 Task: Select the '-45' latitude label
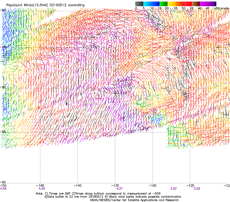click(x=3, y=47)
